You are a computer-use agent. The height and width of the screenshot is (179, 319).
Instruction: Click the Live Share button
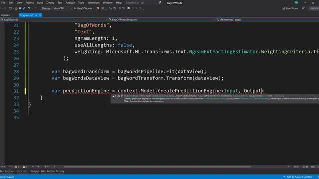[x=290, y=8]
